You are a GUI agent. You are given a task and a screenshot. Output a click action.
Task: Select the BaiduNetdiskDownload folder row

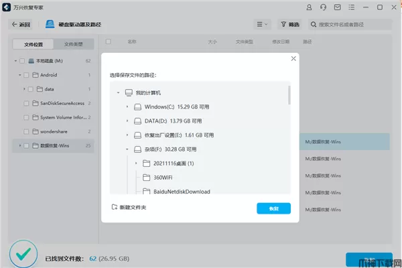(x=200, y=190)
